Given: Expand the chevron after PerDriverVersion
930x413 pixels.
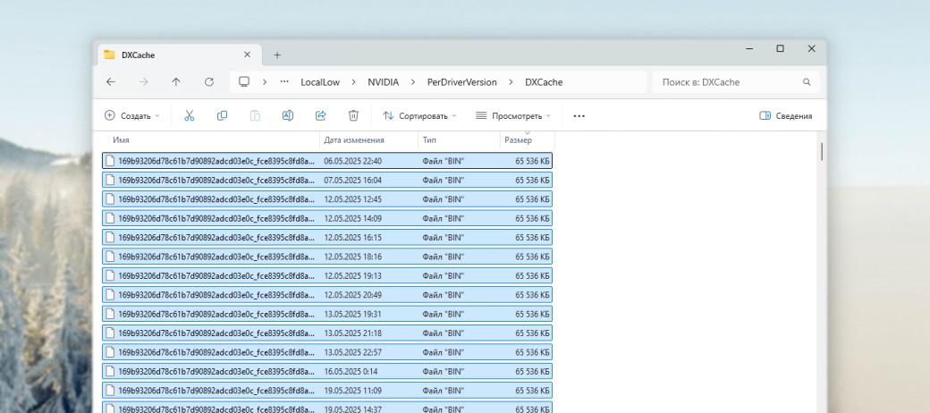Looking at the screenshot, I should coord(511,82).
